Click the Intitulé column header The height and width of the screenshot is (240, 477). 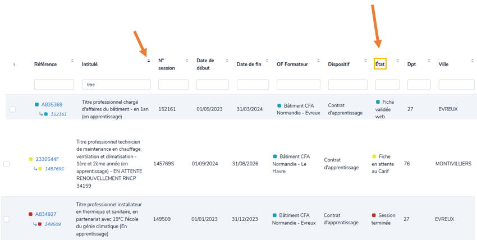pyautogui.click(x=90, y=64)
